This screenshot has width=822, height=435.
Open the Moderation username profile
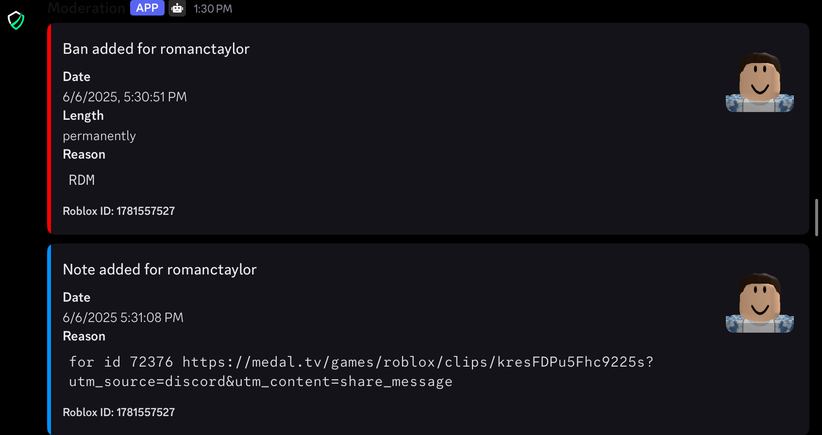pyautogui.click(x=86, y=8)
